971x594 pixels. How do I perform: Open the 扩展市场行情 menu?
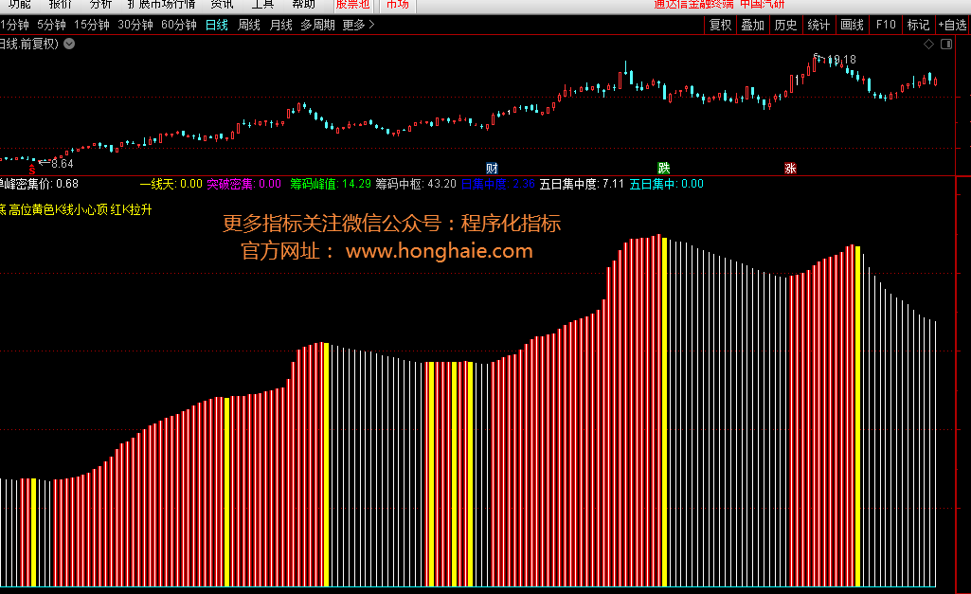pyautogui.click(x=161, y=4)
